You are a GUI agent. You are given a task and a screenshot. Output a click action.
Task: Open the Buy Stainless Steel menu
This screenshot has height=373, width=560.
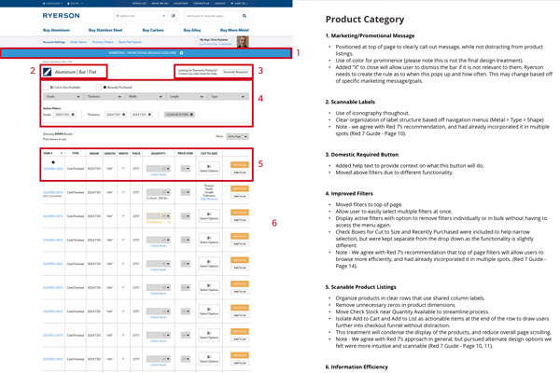click(x=105, y=31)
